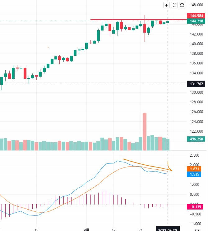Click the 148.000 price scale label
This screenshot has width=208, height=231.
(197, 5)
